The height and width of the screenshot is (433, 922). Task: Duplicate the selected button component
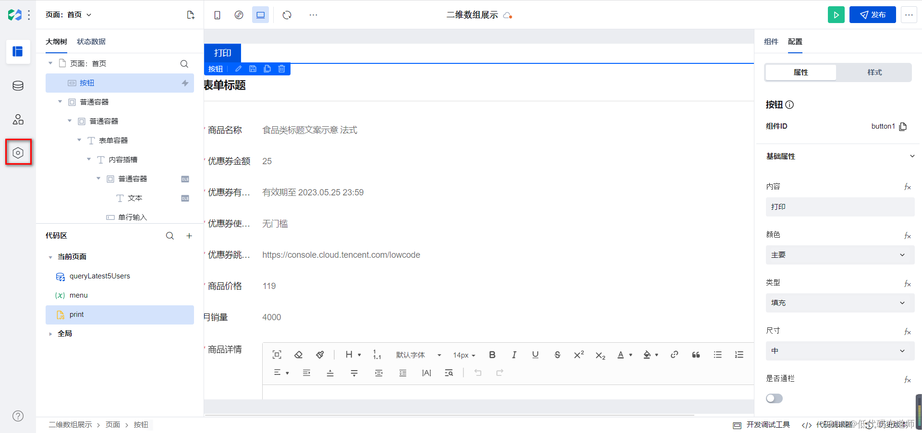(267, 69)
